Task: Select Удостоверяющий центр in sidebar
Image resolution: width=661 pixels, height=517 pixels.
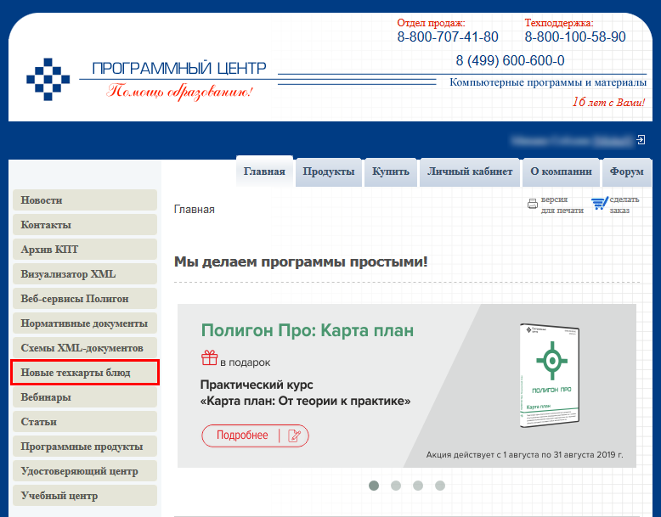Action: [x=84, y=471]
